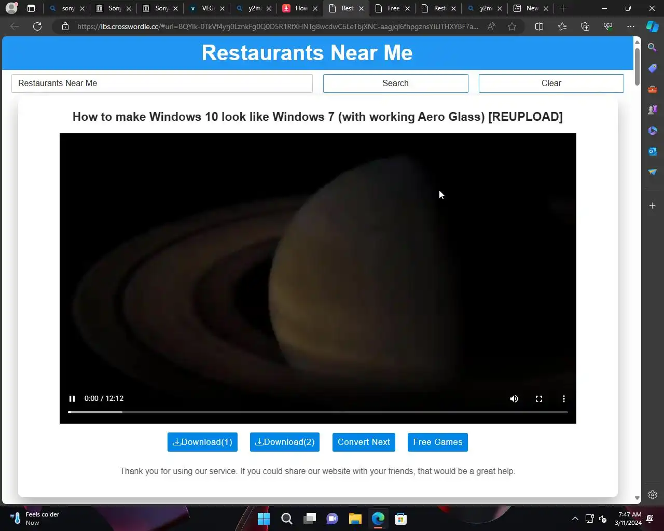Click the 'Restaurants Near Me' page header
Image resolution: width=664 pixels, height=531 pixels.
tap(307, 53)
